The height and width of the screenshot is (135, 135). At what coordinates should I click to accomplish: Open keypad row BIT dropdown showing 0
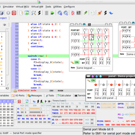coord(77,34)
